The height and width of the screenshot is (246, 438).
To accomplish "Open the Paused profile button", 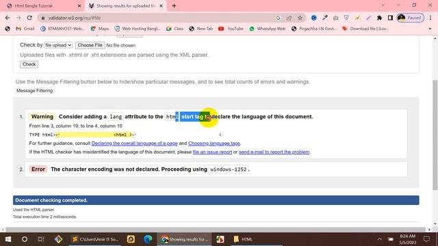I will (411, 18).
